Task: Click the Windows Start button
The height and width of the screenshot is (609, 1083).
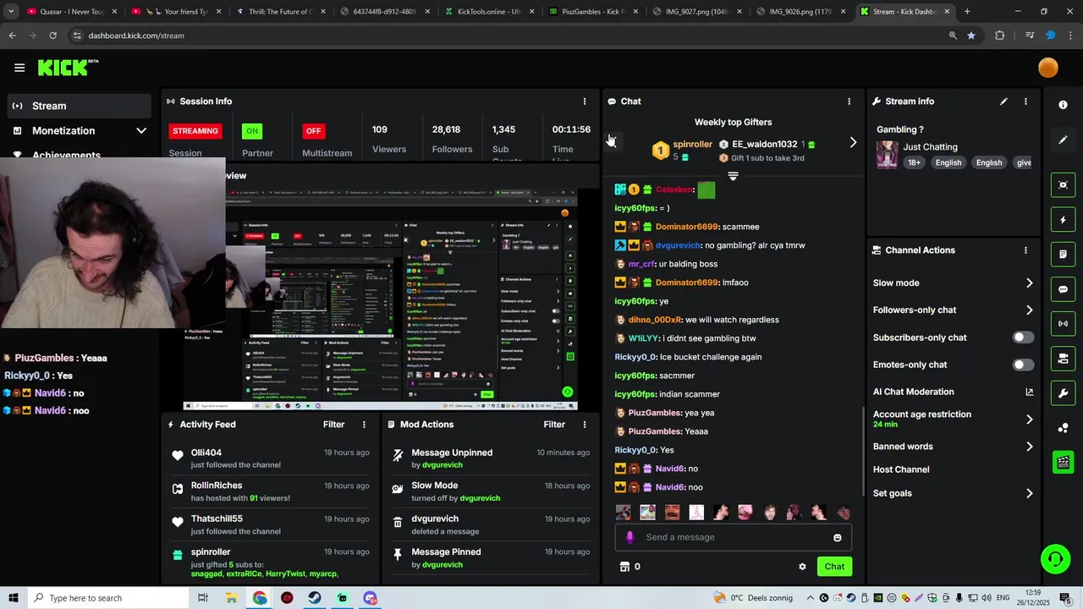Action: [x=13, y=598]
